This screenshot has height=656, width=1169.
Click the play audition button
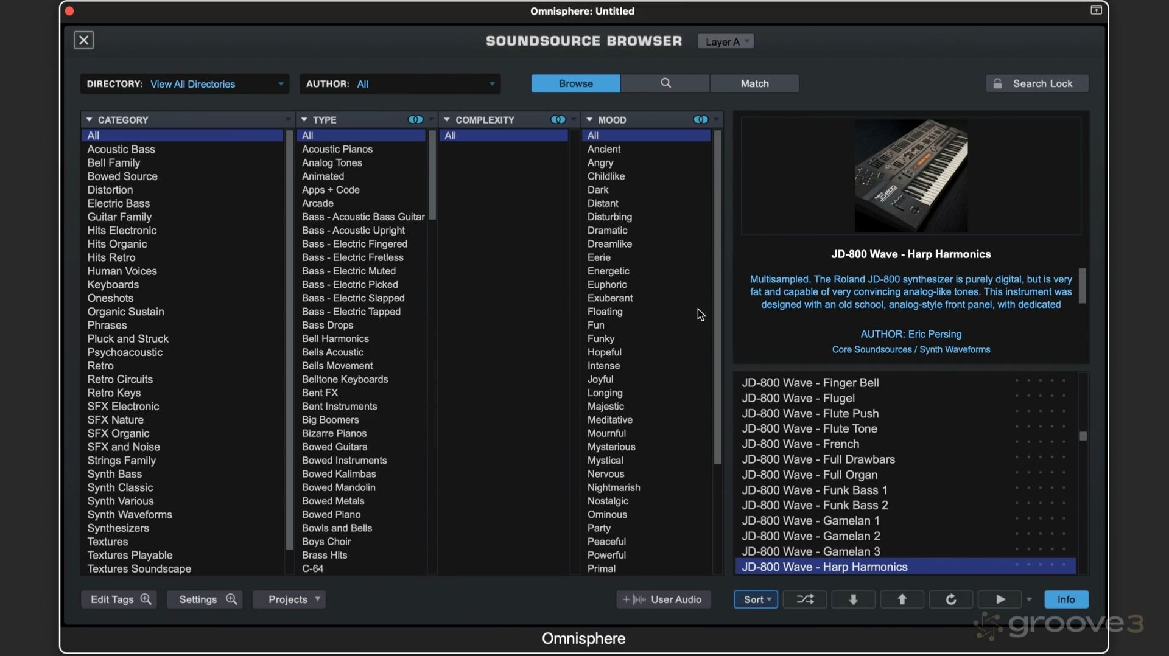click(x=1000, y=599)
